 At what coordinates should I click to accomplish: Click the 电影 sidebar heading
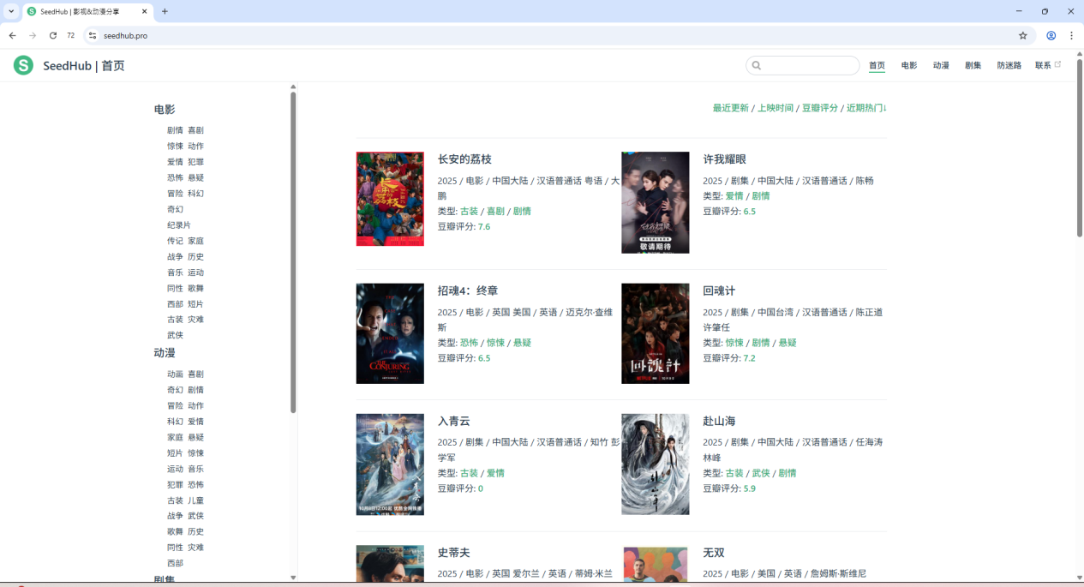click(165, 110)
